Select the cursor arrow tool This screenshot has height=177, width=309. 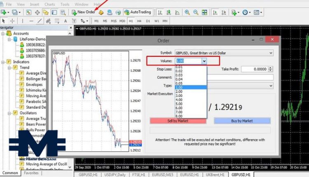4,21
